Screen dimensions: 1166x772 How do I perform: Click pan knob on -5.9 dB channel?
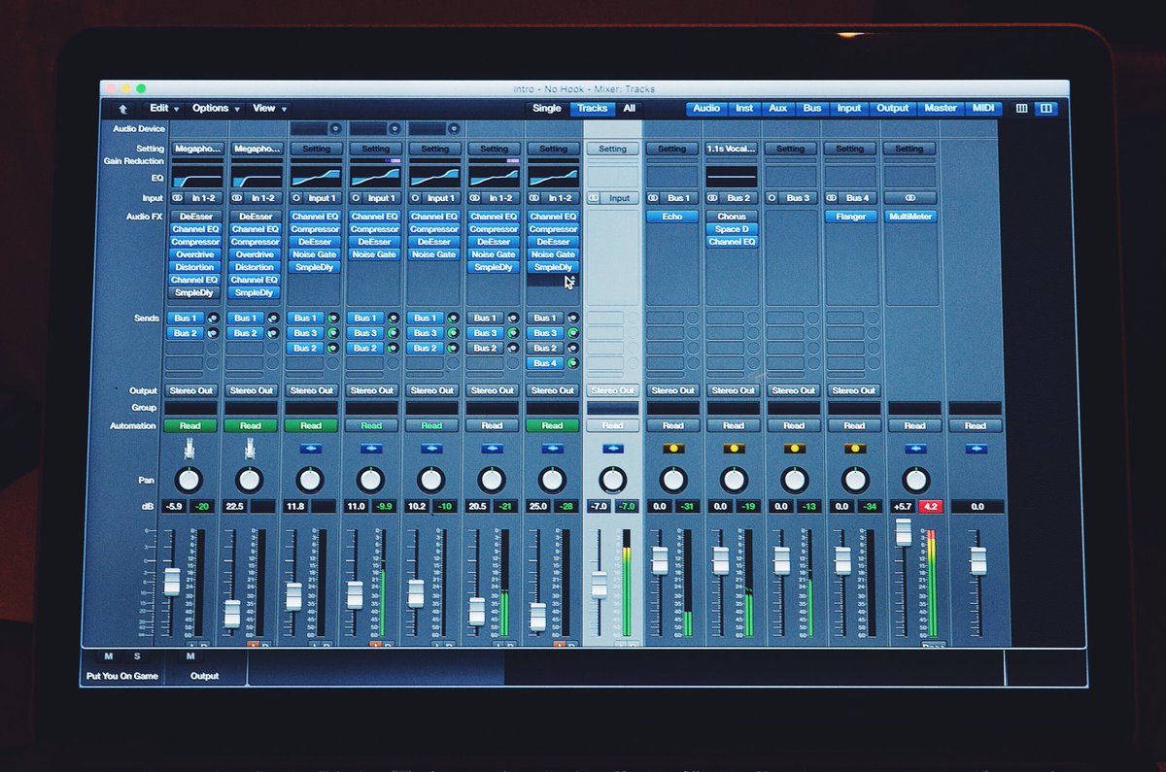tap(189, 479)
